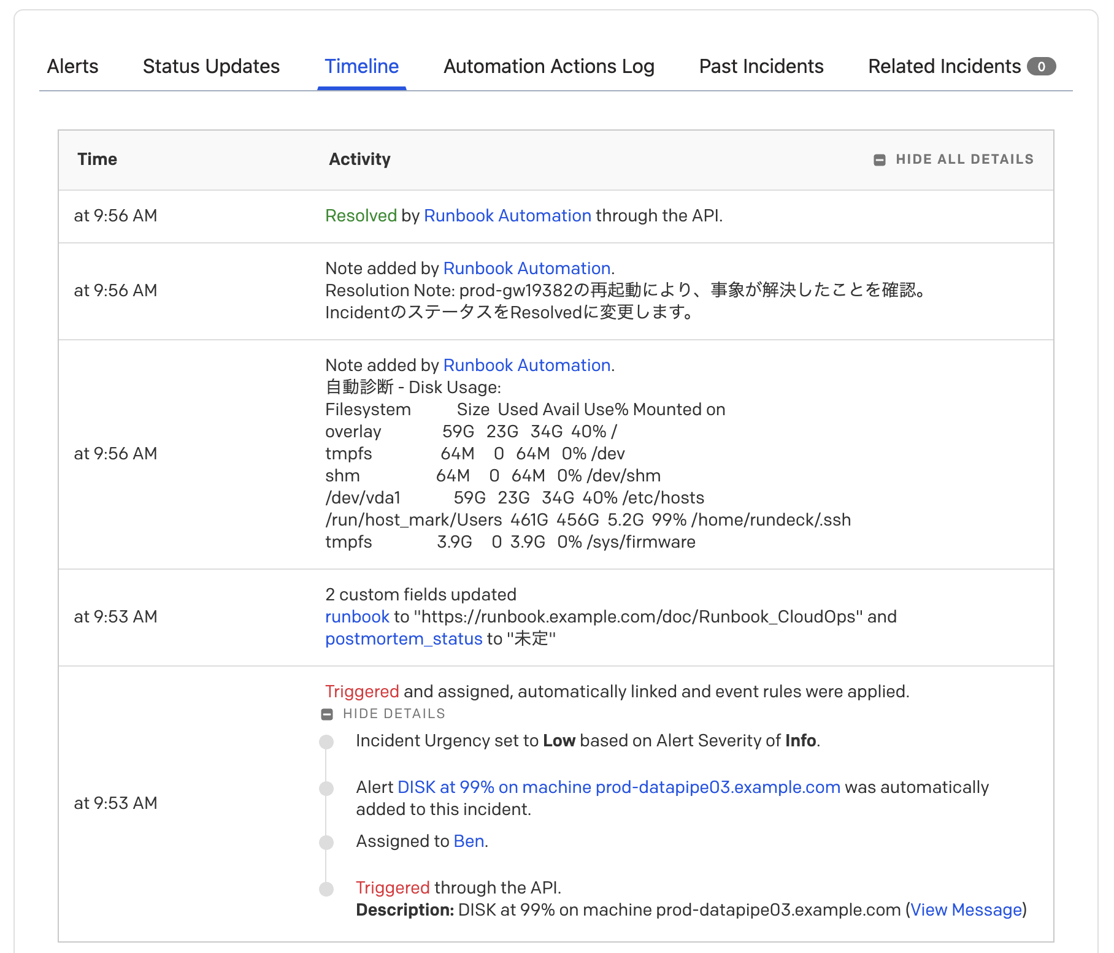Collapse the Triggered entry via HIDE DETAILS text

coord(394,714)
